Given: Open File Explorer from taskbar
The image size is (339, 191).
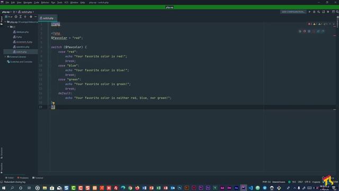Looking at the screenshot, I should tap(44, 188).
